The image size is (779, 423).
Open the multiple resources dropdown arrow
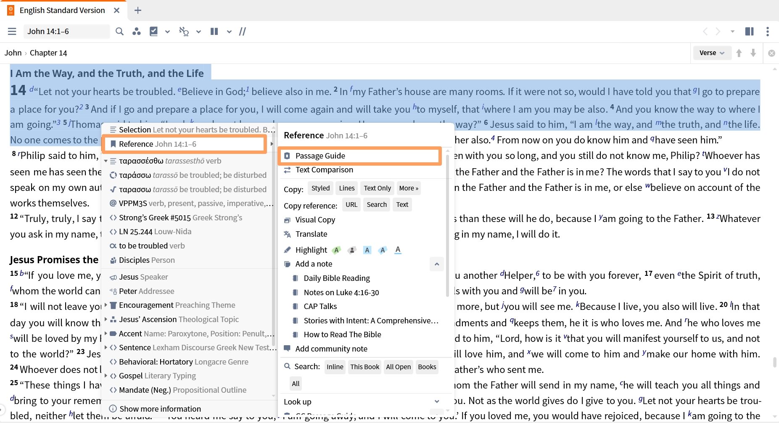click(x=229, y=32)
